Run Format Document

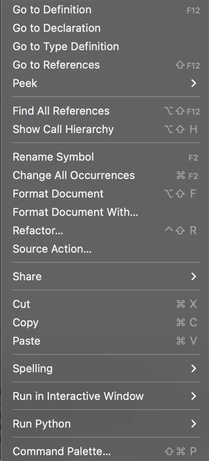click(x=106, y=194)
